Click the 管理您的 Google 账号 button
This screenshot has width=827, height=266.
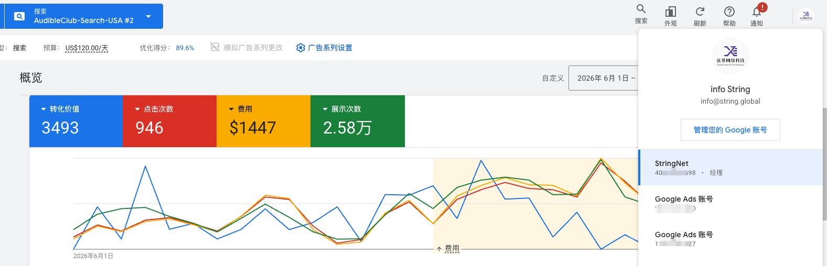click(x=730, y=130)
